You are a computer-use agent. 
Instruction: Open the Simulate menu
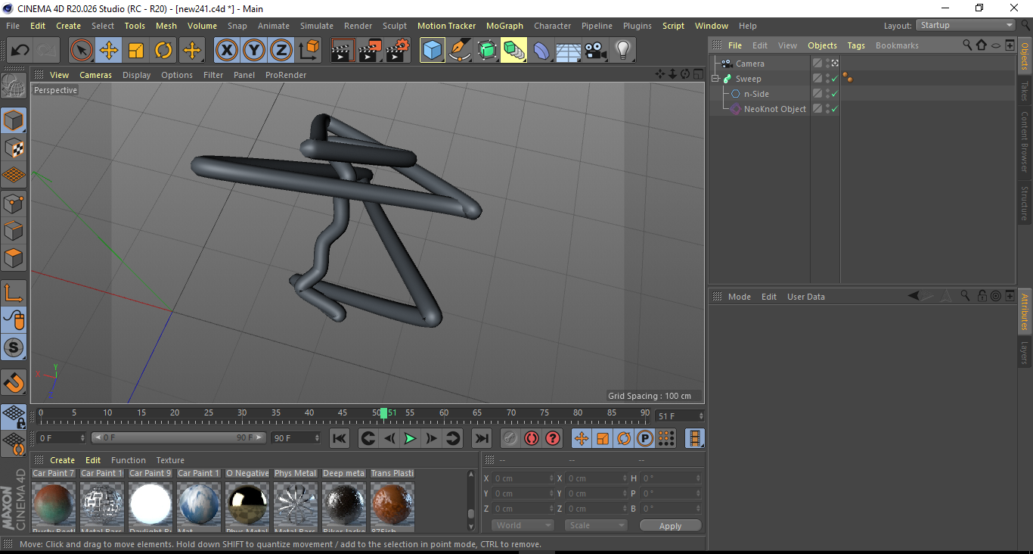[x=317, y=26]
